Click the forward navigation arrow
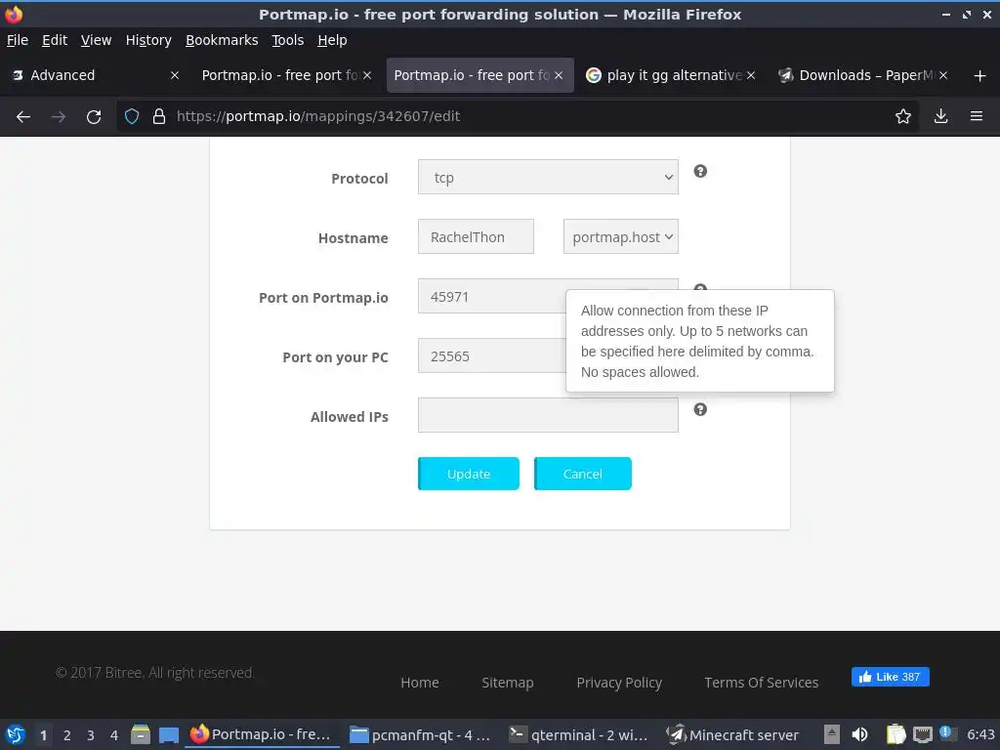The height and width of the screenshot is (750, 1000). (59, 116)
